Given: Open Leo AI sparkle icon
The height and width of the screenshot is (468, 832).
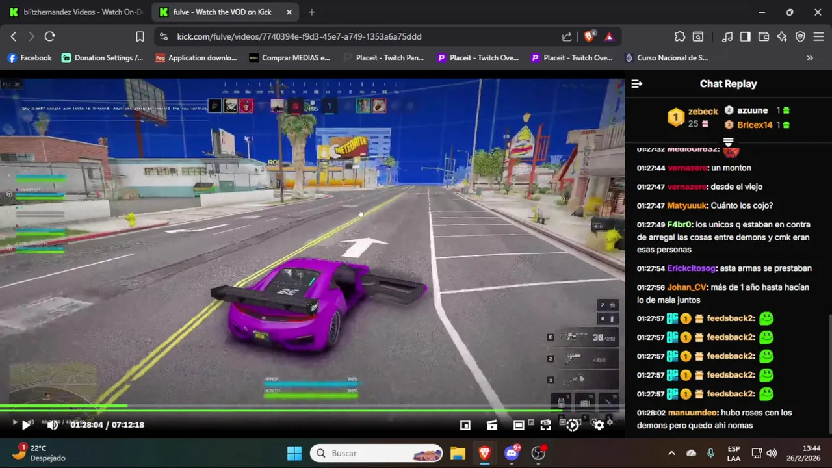Looking at the screenshot, I should click(x=782, y=36).
